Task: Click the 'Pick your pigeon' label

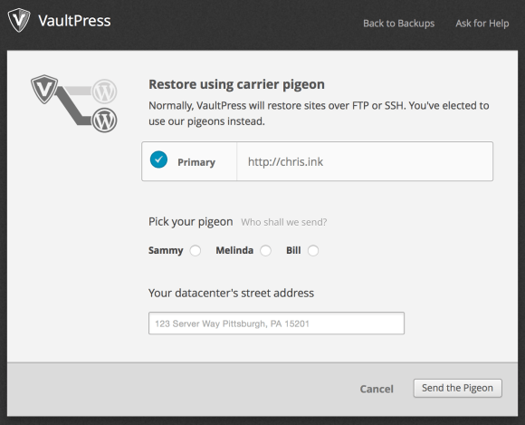Action: coord(190,221)
